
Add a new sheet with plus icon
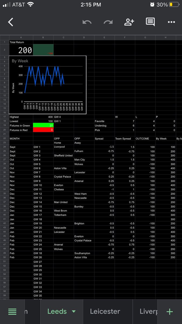[x=170, y=312]
